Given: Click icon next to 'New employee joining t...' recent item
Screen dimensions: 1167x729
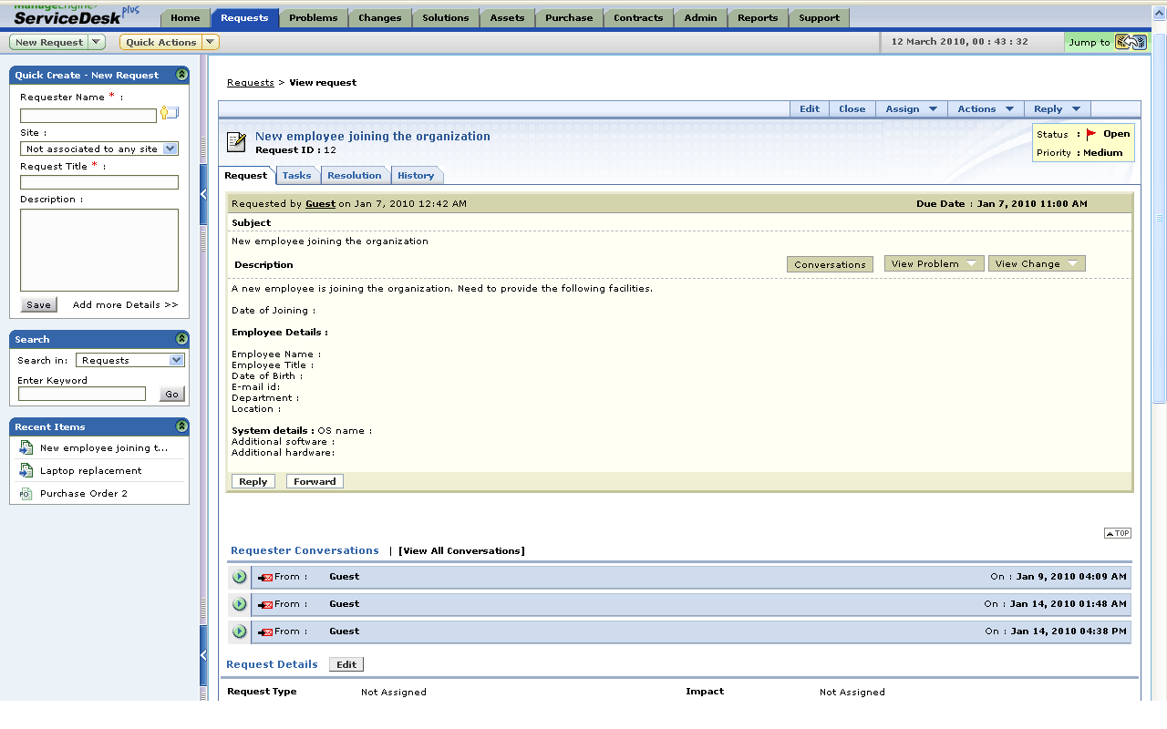Looking at the screenshot, I should pos(26,447).
